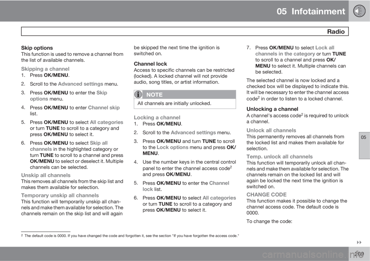Click the Locking a channel subheading
The height and width of the screenshot is (261, 370).
[x=157, y=117]
